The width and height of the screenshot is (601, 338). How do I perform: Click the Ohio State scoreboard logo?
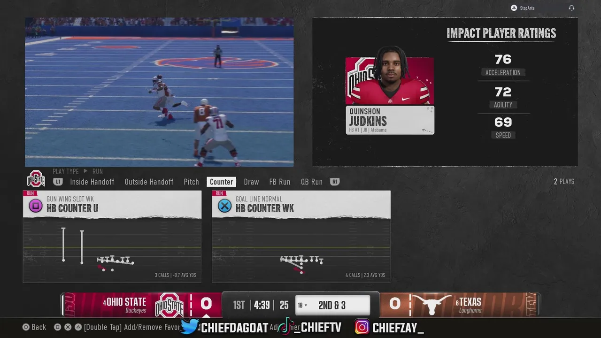(169, 305)
